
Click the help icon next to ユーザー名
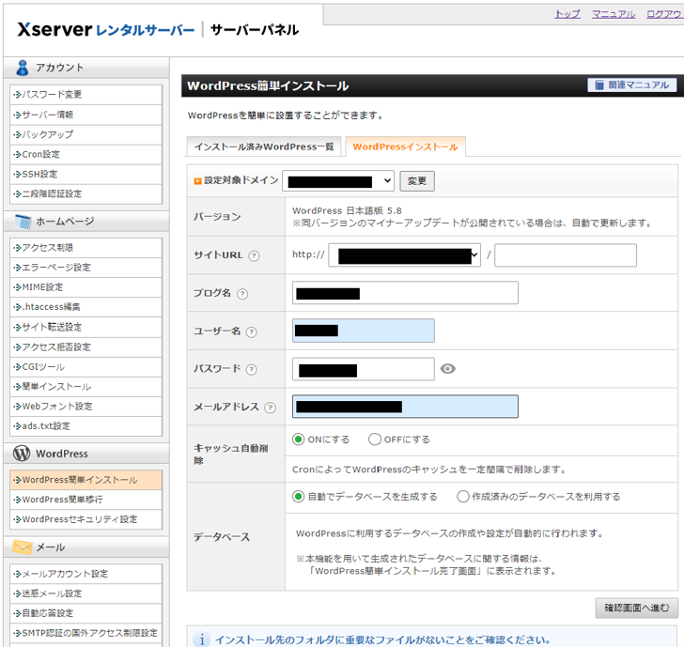251,332
